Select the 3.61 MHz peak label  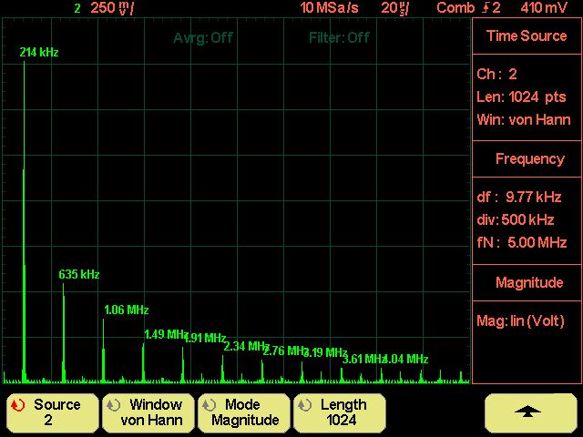[364, 359]
